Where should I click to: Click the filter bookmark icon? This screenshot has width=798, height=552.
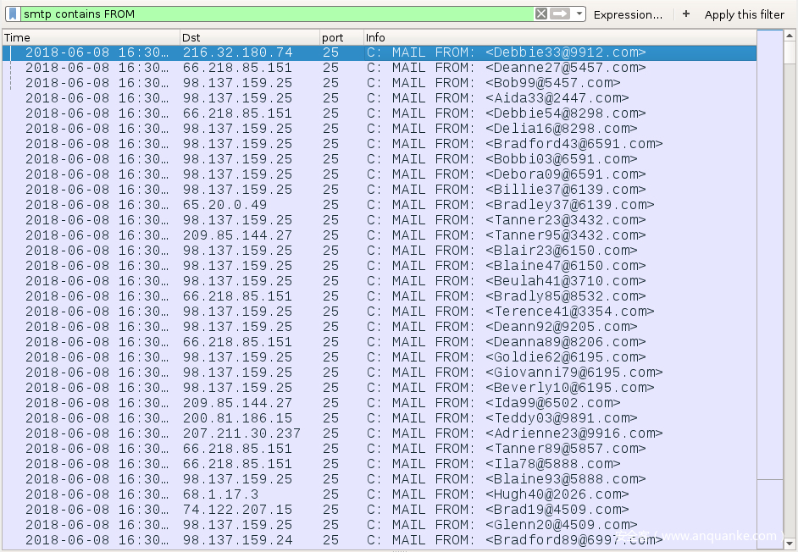[x=13, y=14]
